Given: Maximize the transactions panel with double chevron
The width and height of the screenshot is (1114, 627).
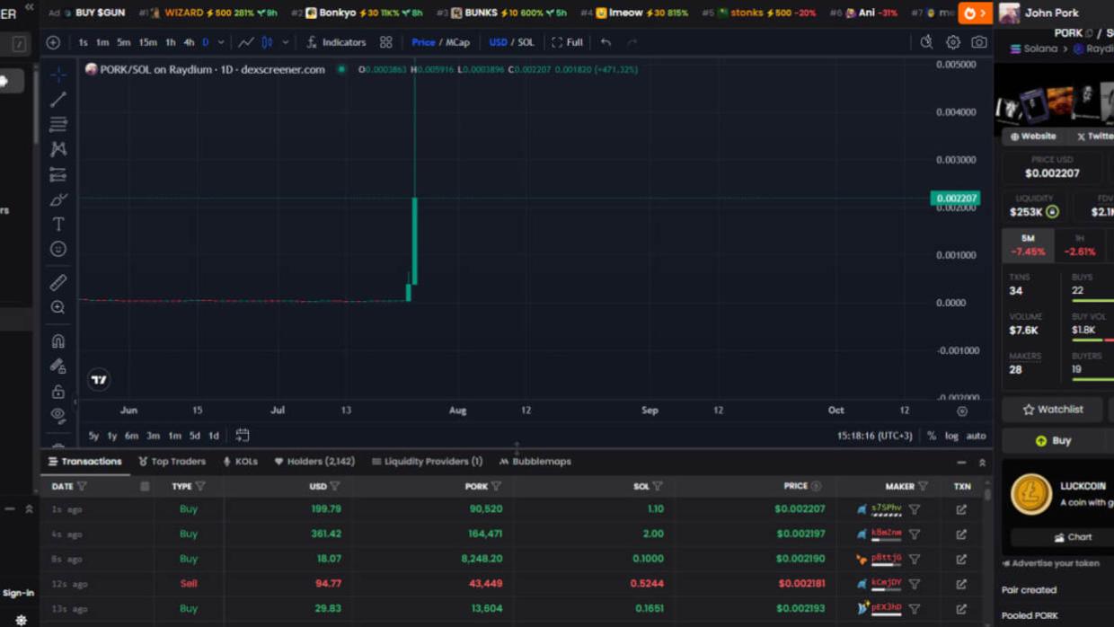Looking at the screenshot, I should coord(982,463).
